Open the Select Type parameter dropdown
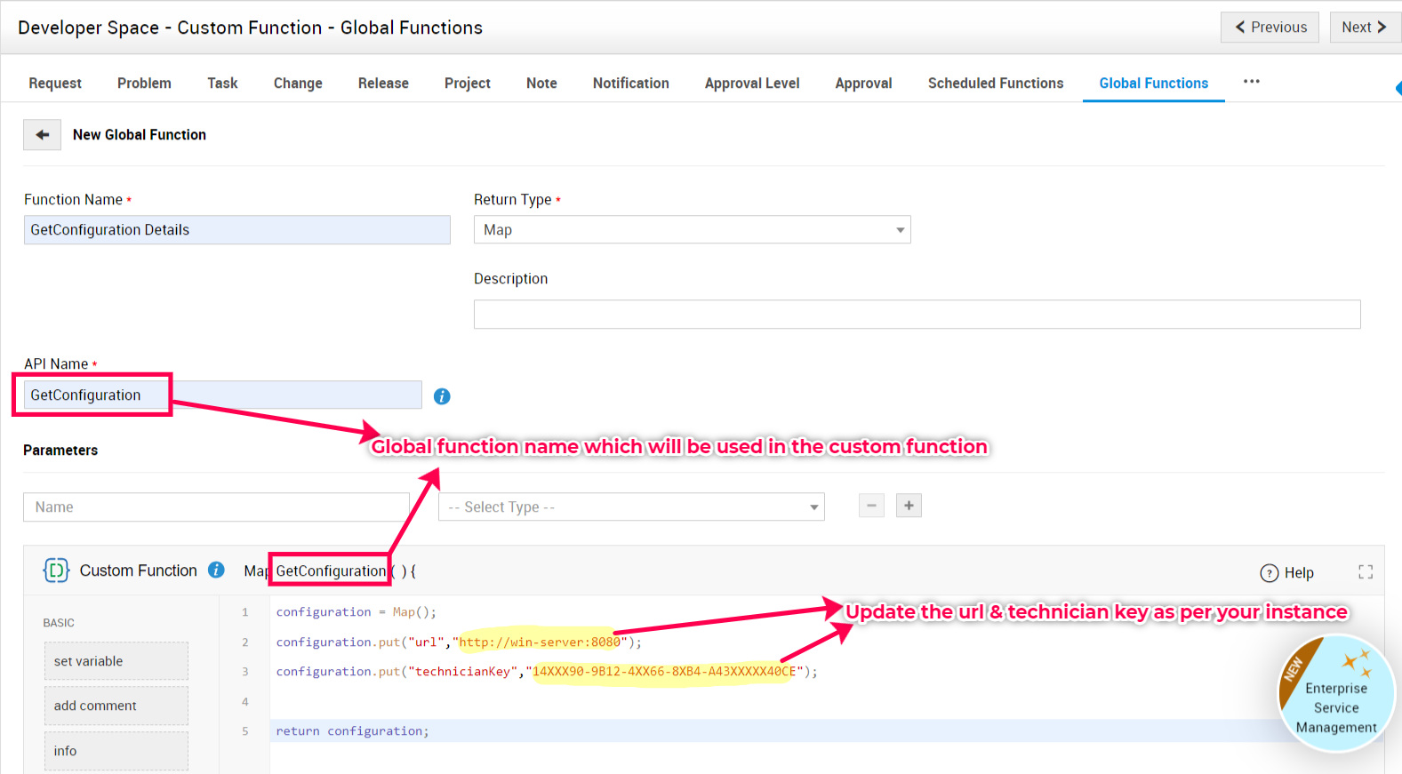 point(631,507)
